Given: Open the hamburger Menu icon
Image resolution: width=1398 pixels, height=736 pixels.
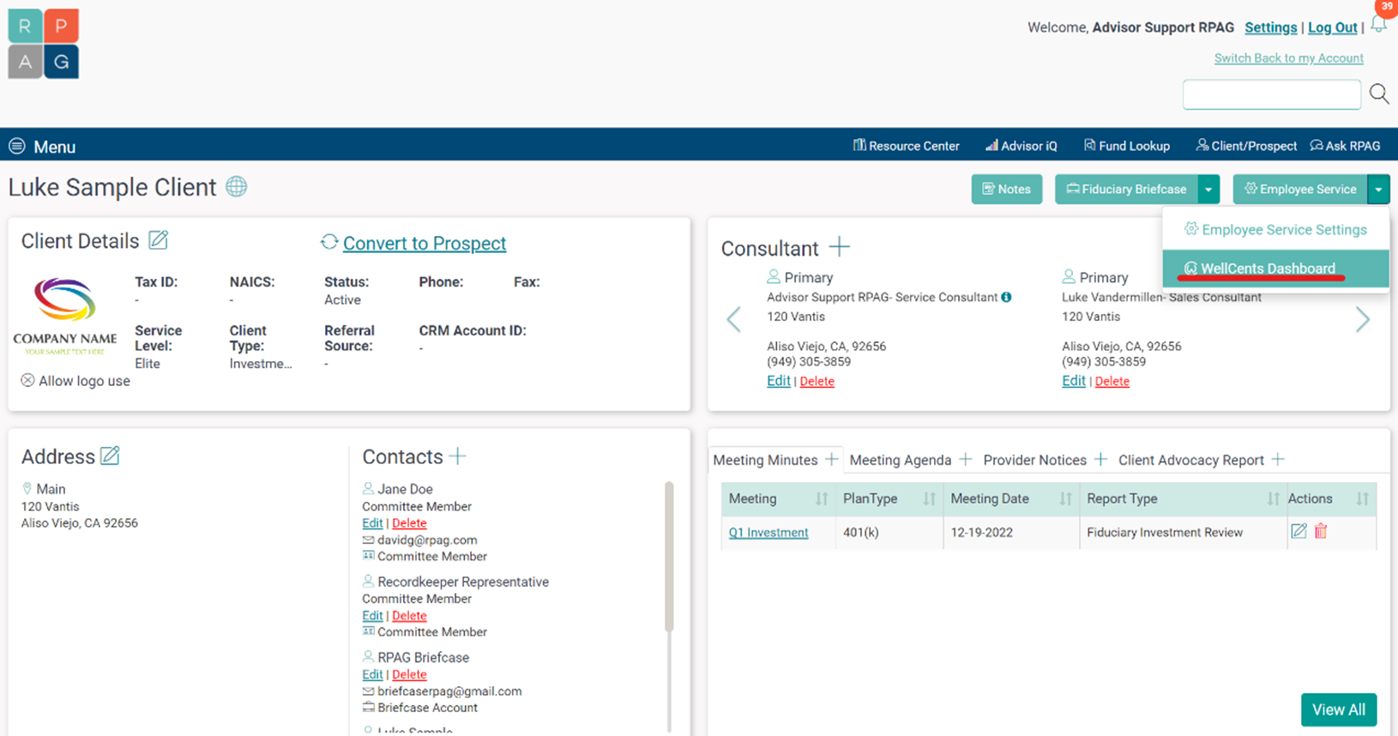Looking at the screenshot, I should point(17,147).
